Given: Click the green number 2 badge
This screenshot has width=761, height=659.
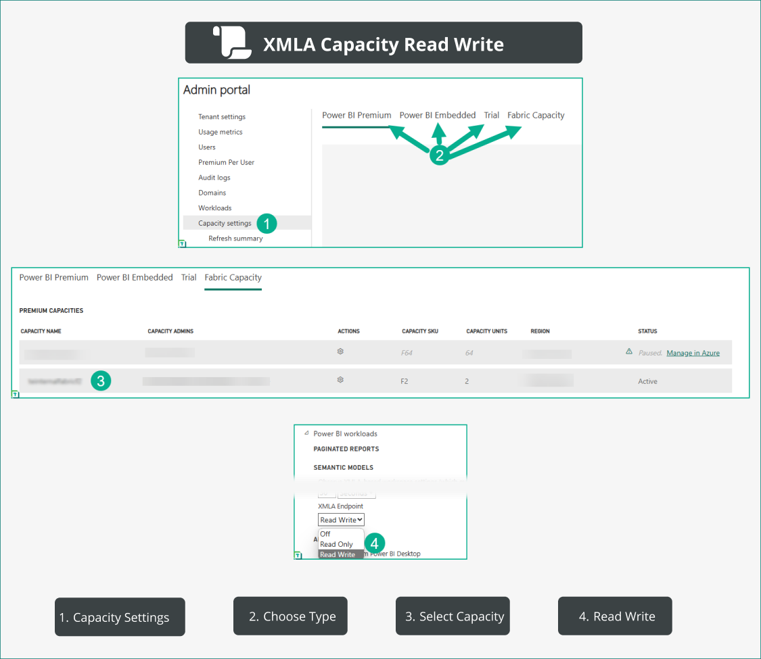Looking at the screenshot, I should (x=439, y=155).
